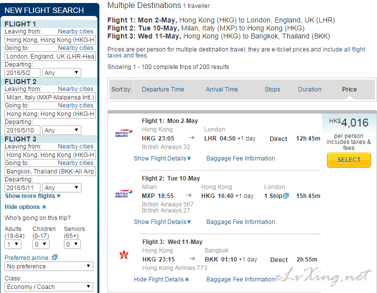The height and width of the screenshot is (293, 377).
Task: Open the Preferred airline info popup icon
Action: tap(55, 257)
